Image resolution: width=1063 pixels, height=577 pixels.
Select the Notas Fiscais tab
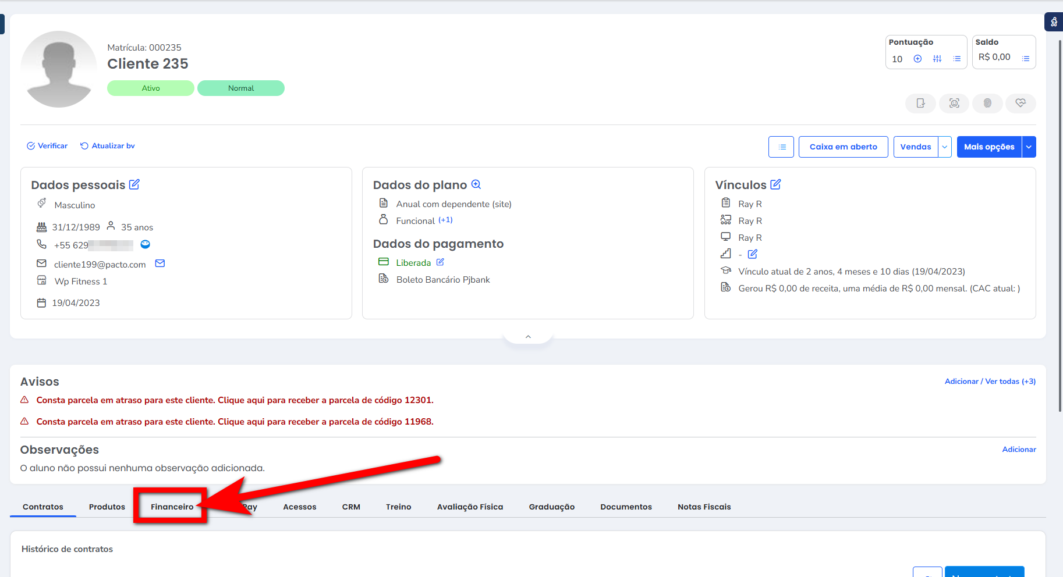coord(704,507)
